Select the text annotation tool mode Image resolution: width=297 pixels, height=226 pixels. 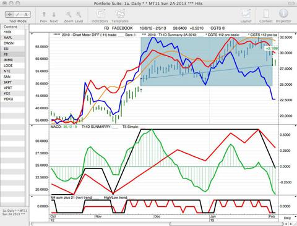tap(26, 14)
